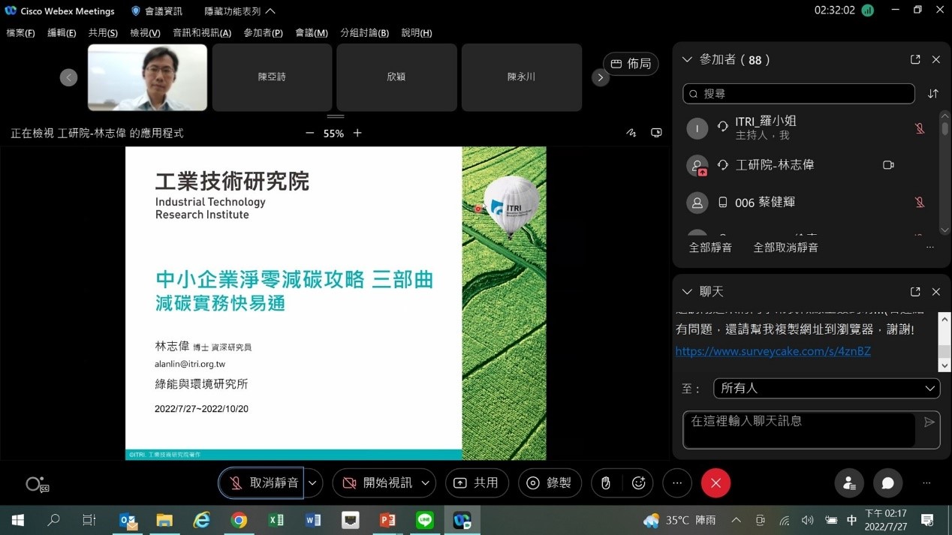This screenshot has width=952, height=535.
Task: Open more options in the meeting controls
Action: pyautogui.click(x=677, y=483)
